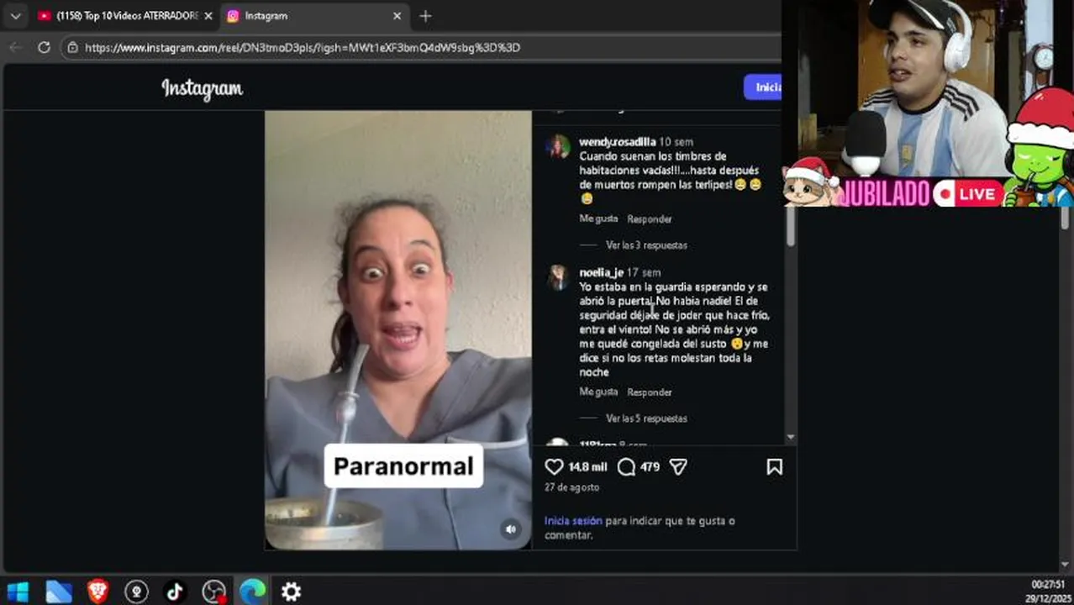
Task: Open the blue files app in taskbar
Action: (x=58, y=592)
